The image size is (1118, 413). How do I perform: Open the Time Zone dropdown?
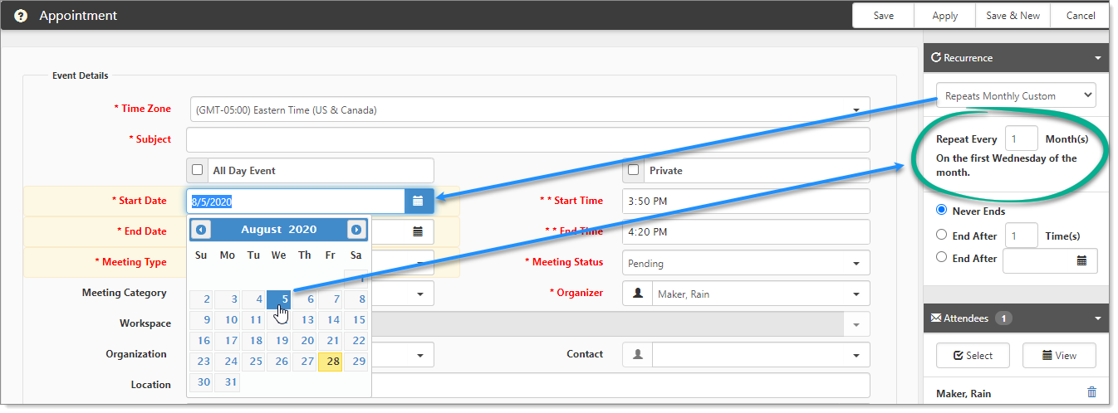856,109
